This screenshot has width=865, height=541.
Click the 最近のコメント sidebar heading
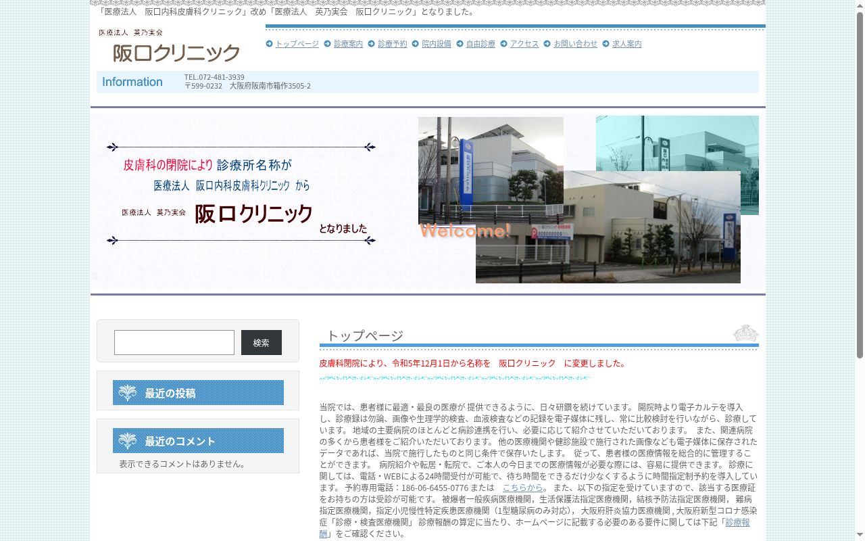pos(198,441)
